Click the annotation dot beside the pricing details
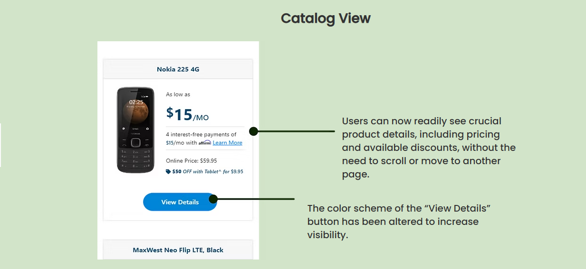This screenshot has height=269, width=586. [253, 131]
